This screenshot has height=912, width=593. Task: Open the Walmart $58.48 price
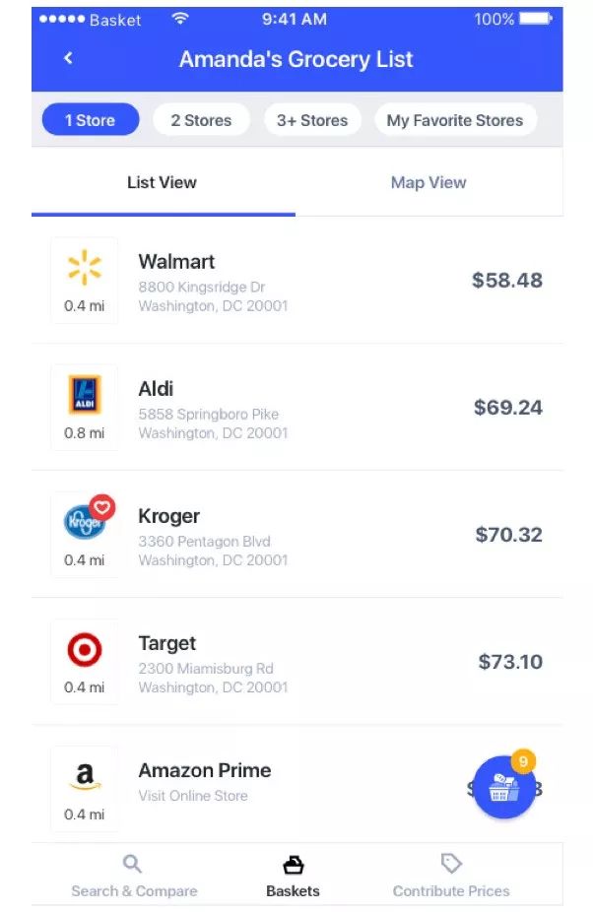click(506, 280)
